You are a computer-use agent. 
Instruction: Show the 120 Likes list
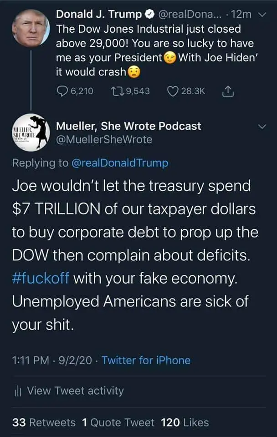[x=185, y=422]
